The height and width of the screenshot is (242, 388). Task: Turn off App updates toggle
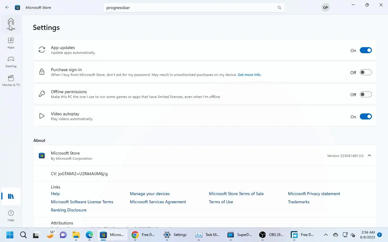click(366, 50)
